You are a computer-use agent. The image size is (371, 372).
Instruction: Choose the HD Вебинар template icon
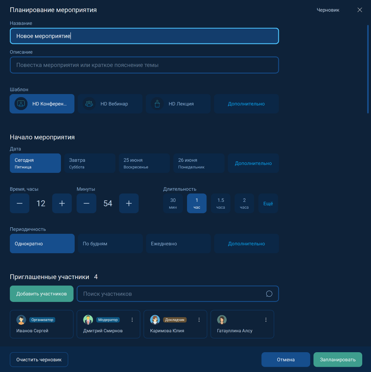point(89,104)
